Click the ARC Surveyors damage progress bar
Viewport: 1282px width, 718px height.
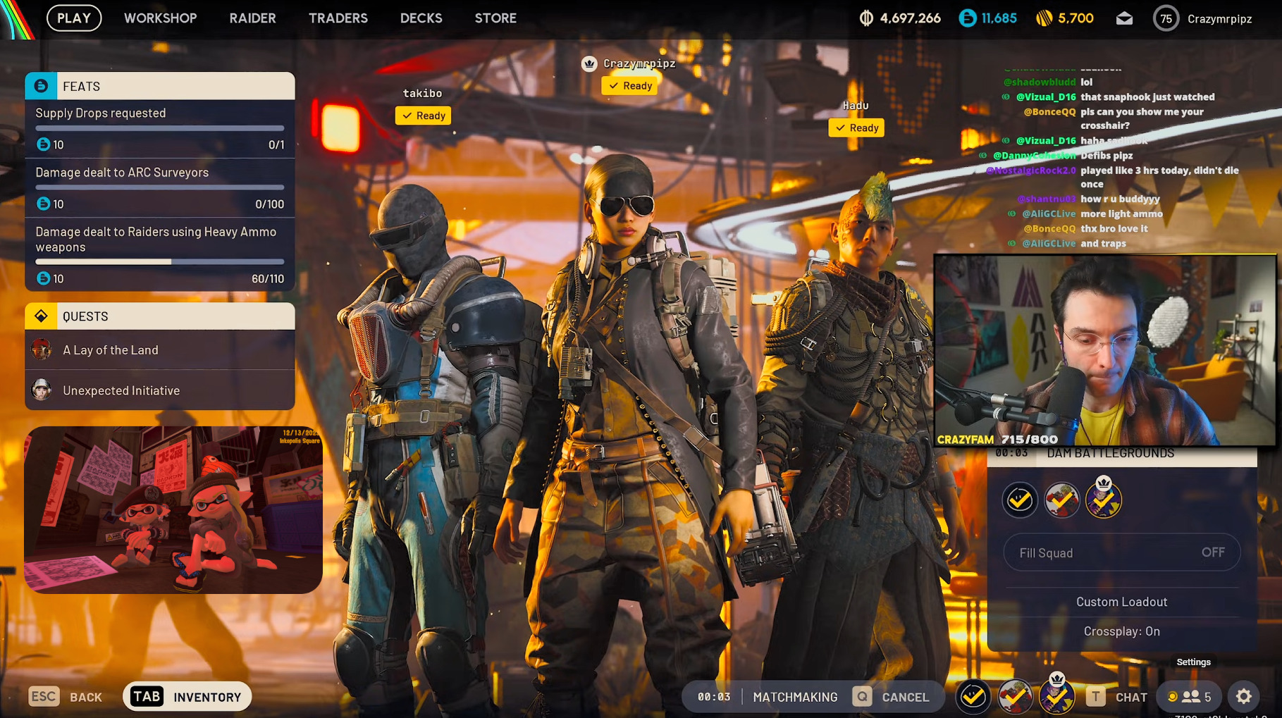160,187
